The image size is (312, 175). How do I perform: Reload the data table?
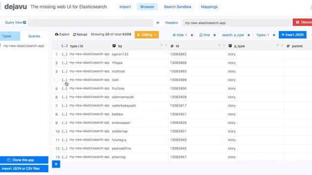pos(80,35)
